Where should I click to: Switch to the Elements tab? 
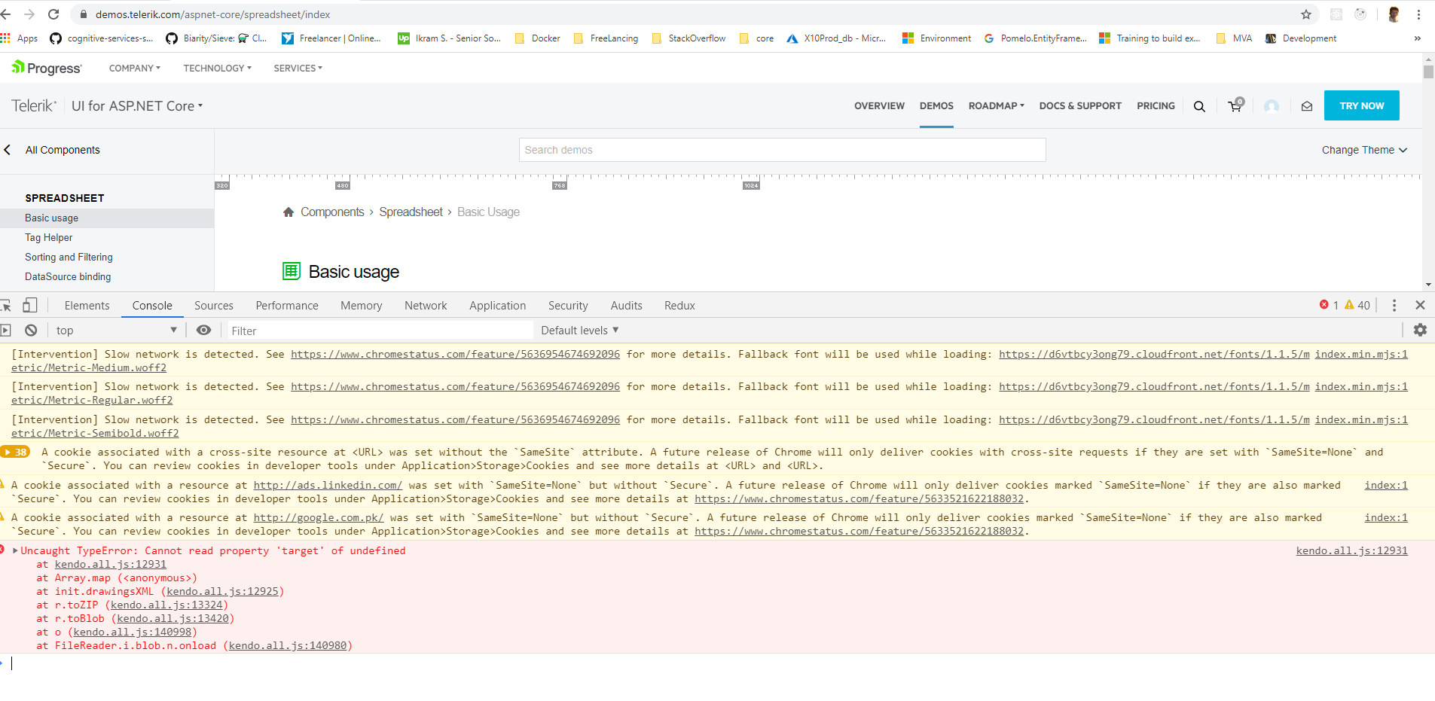tap(87, 305)
